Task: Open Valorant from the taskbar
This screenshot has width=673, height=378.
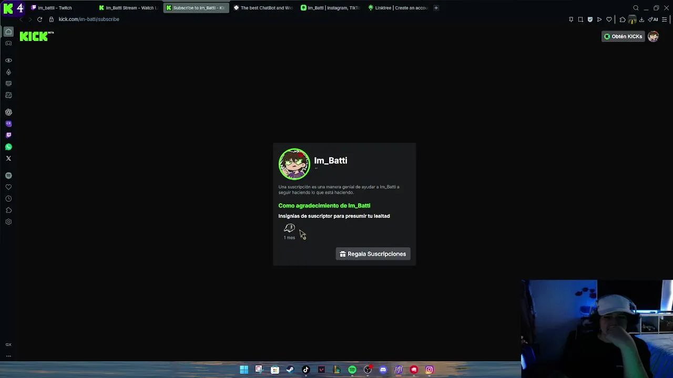Action: (321, 370)
